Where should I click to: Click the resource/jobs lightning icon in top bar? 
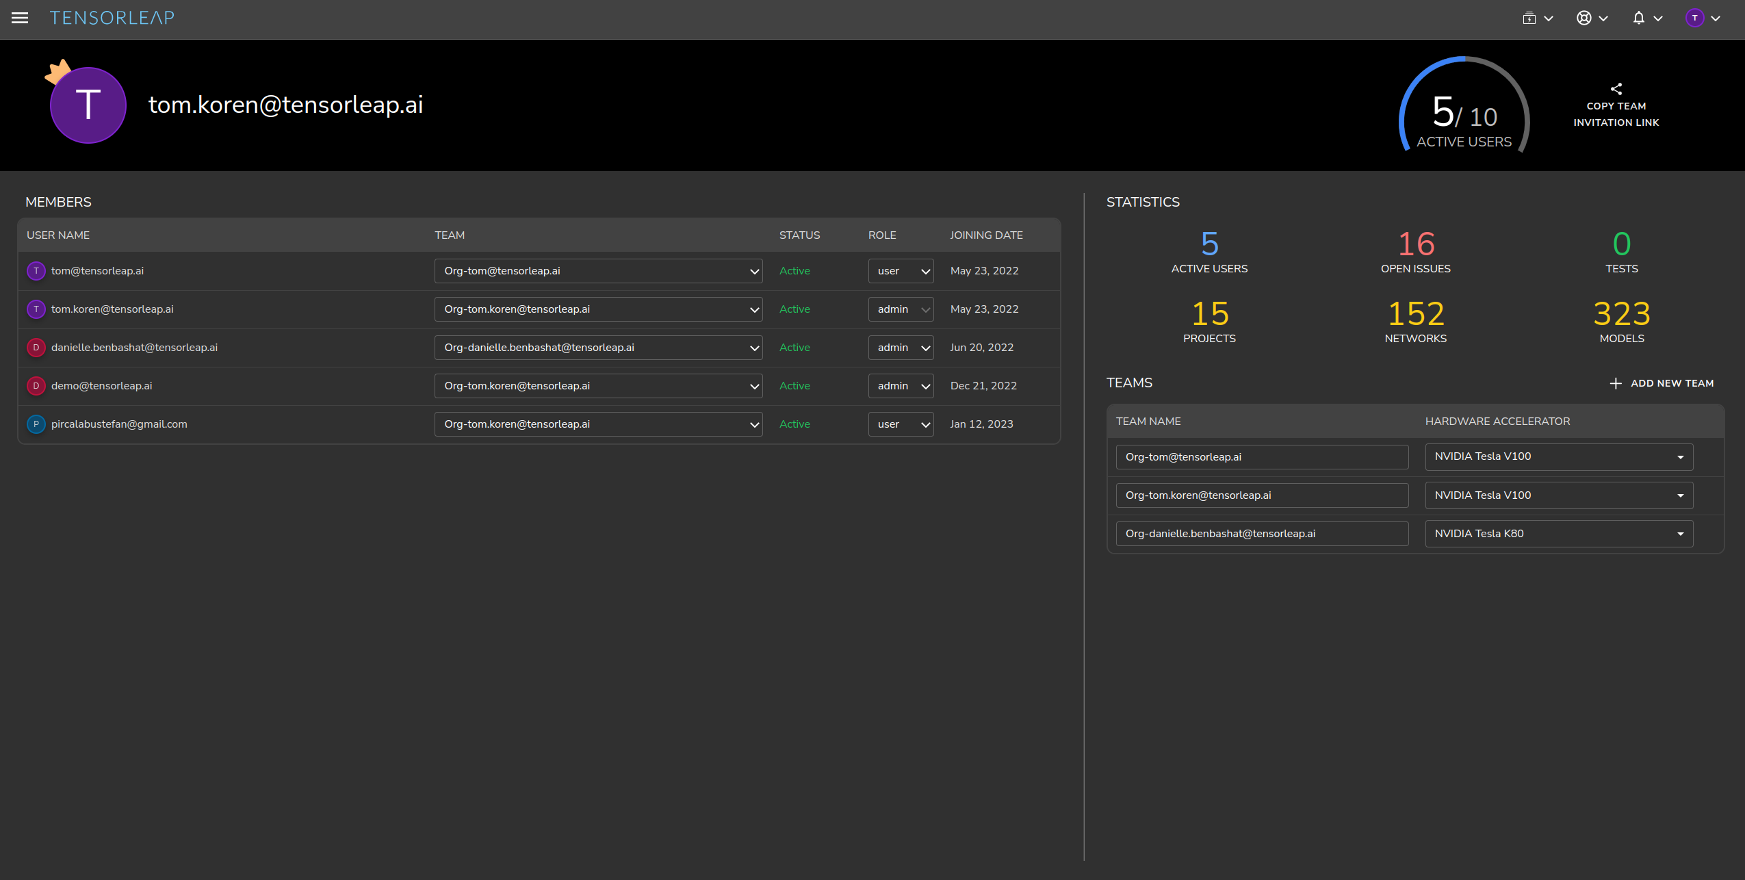[1529, 18]
